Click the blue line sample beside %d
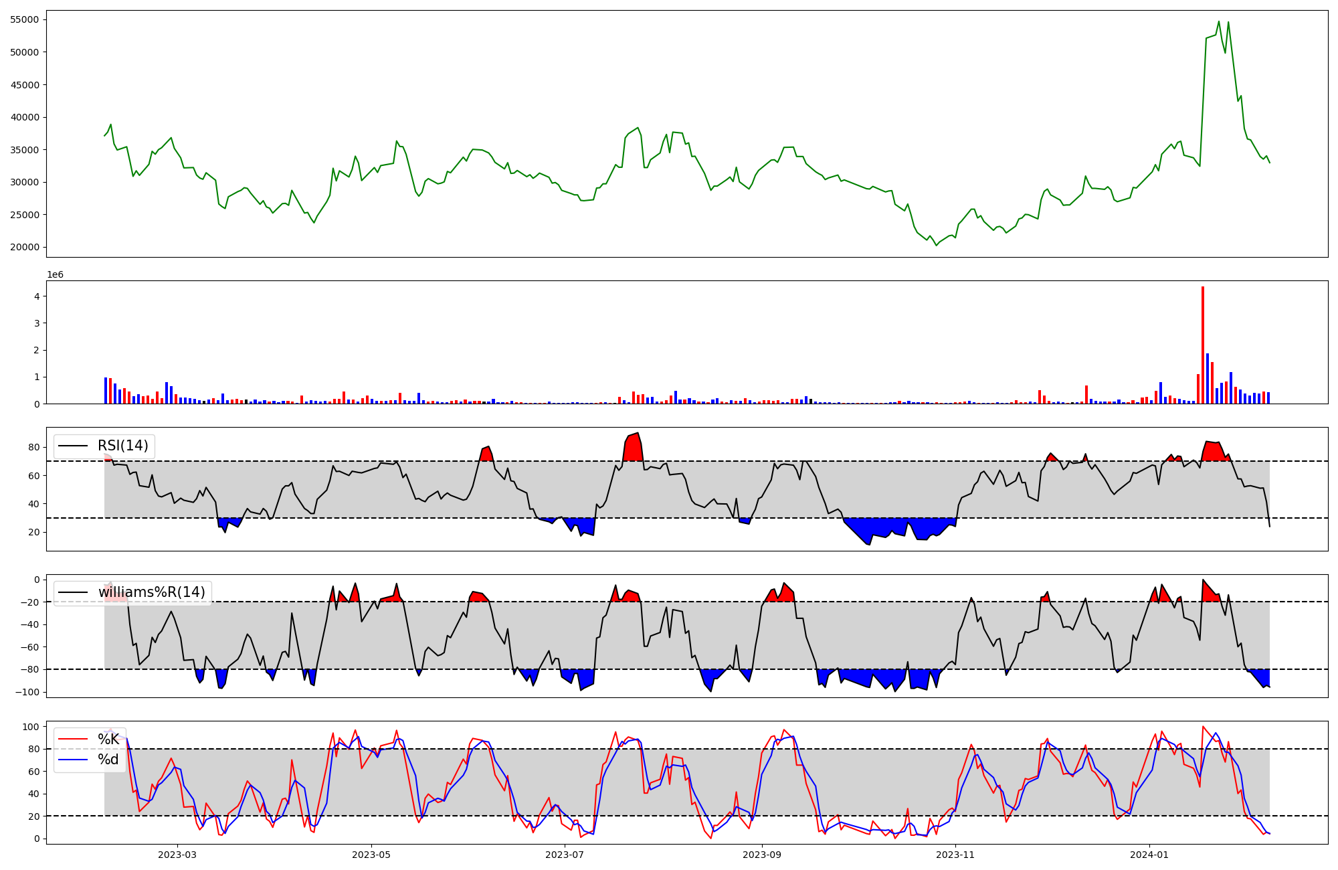This screenshot has width=1338, height=870. point(73,760)
